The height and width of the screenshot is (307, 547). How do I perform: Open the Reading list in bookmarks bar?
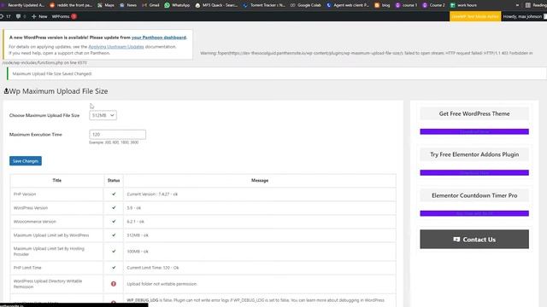tap(536, 5)
